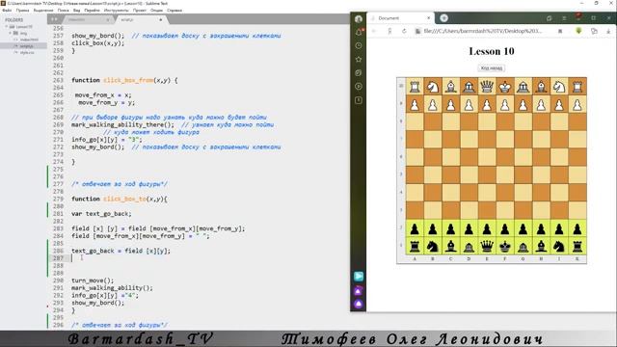This screenshot has height=347, width=617.
Task: Open notifications bell in browser sidebar
Action: [359, 32]
